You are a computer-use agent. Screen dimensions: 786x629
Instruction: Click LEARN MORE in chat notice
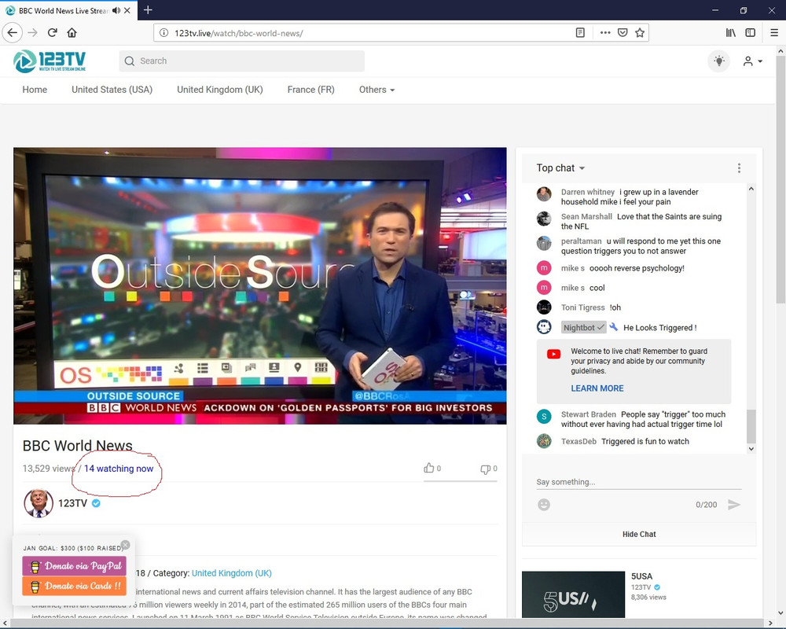597,388
